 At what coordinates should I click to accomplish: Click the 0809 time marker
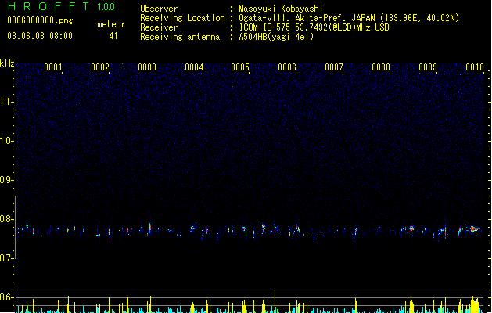click(x=428, y=67)
